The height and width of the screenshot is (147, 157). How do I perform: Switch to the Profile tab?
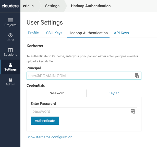(x=33, y=33)
